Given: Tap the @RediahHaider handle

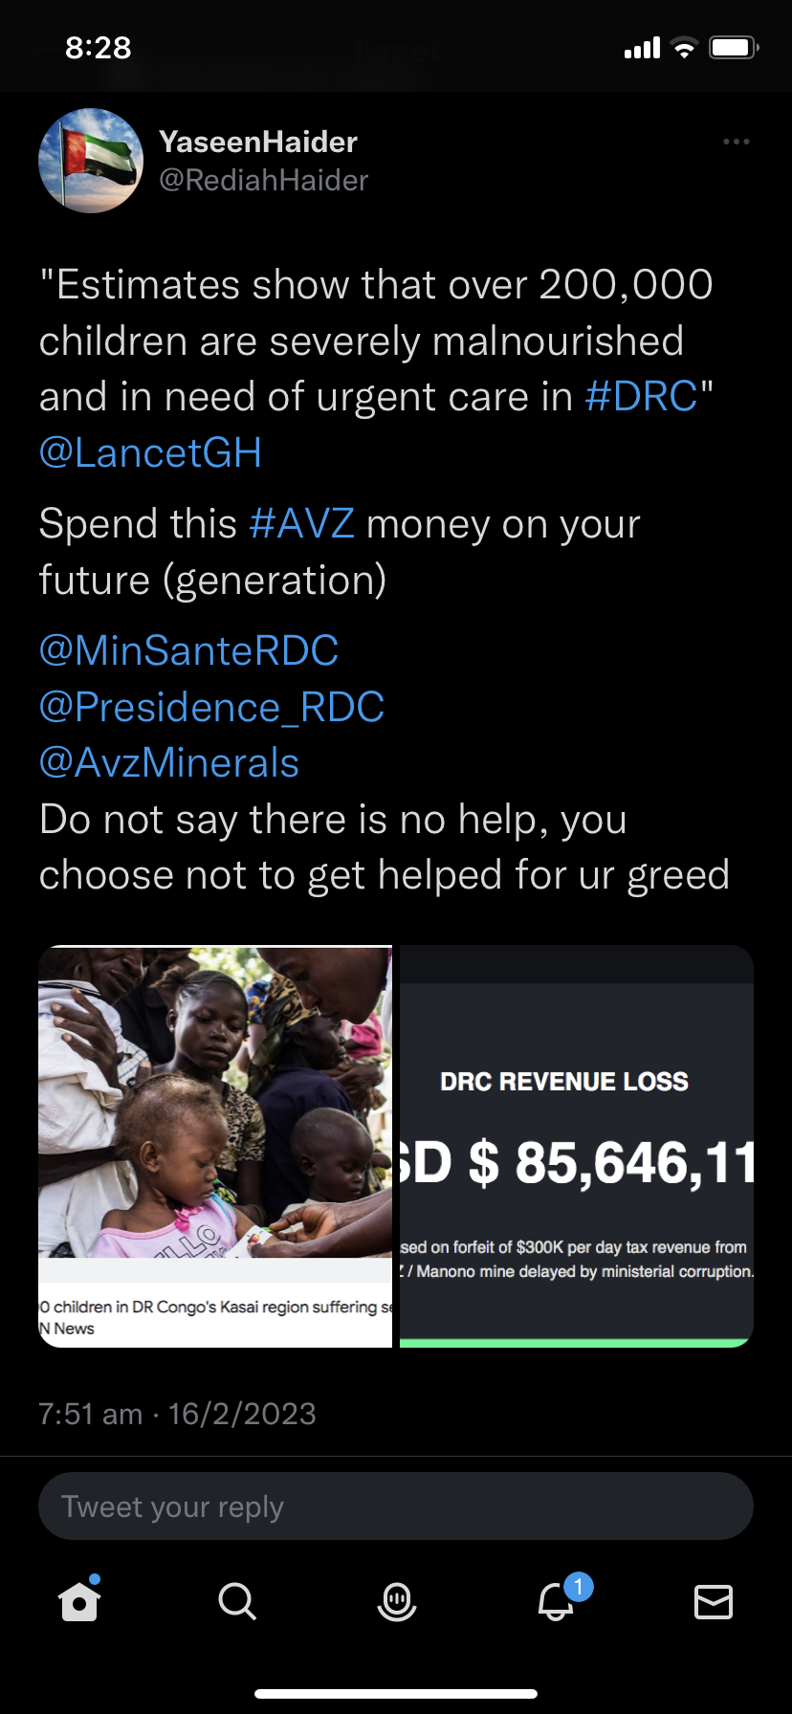Looking at the screenshot, I should (263, 180).
